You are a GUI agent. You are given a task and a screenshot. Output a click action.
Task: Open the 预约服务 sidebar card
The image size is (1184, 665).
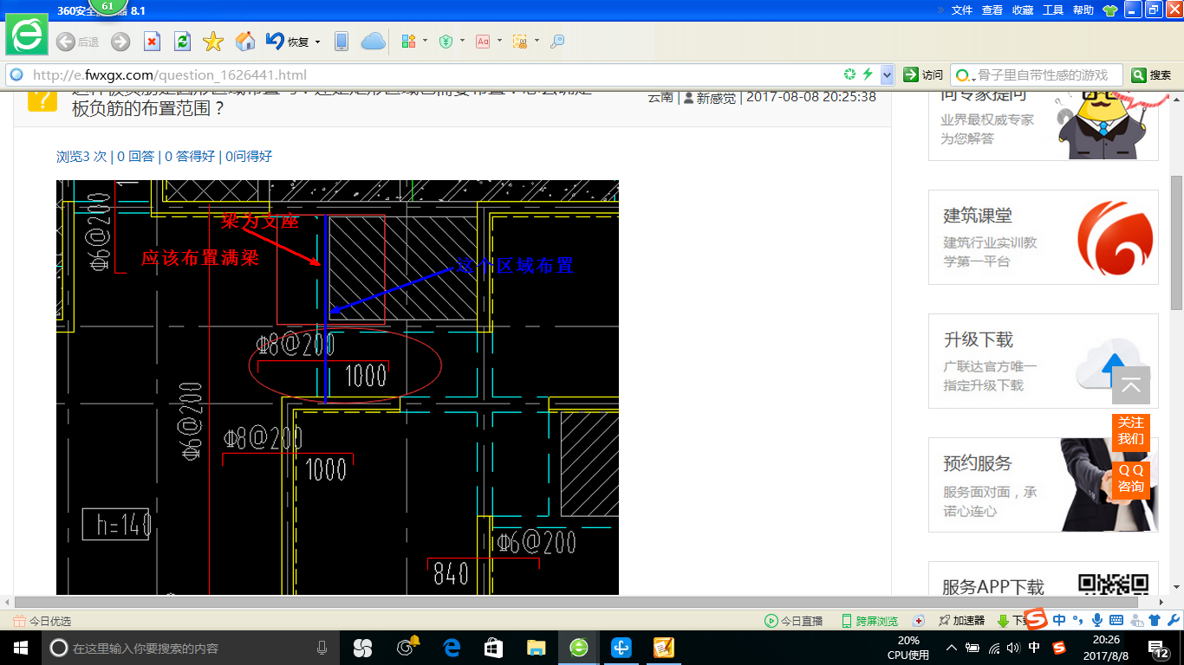coord(1044,485)
